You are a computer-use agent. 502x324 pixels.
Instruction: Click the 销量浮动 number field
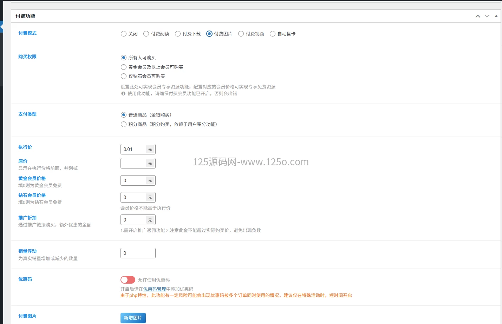coord(138,253)
